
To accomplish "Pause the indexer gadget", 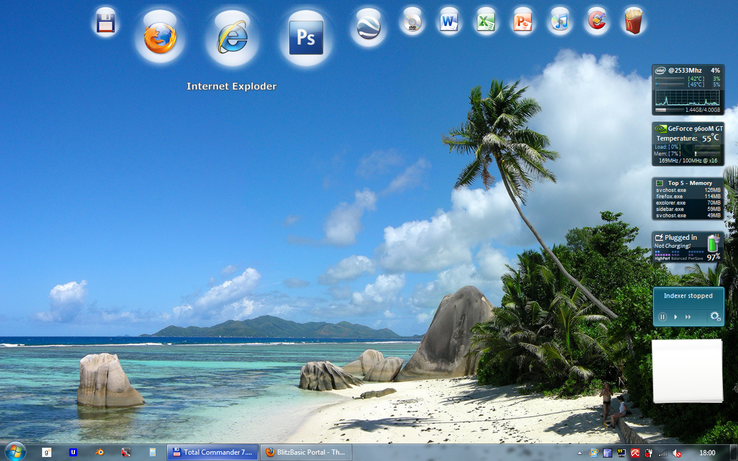I will pos(662,317).
